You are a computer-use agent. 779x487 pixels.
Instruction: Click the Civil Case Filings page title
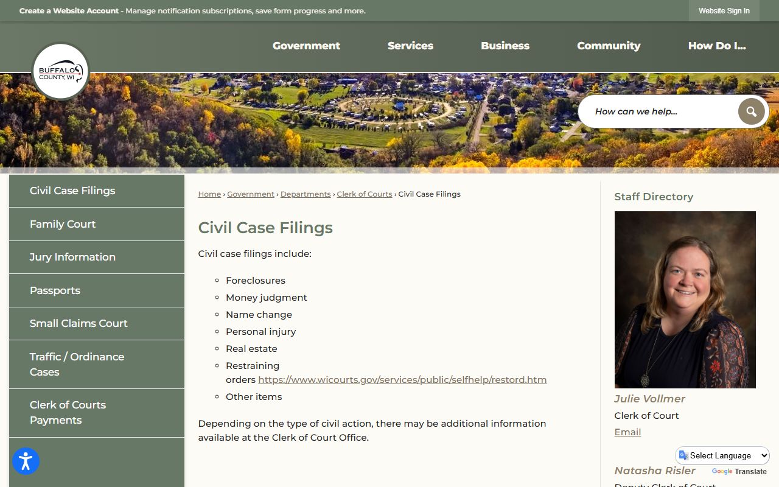click(265, 228)
